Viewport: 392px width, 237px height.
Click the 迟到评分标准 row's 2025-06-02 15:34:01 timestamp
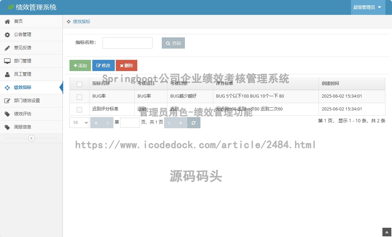[342, 109]
